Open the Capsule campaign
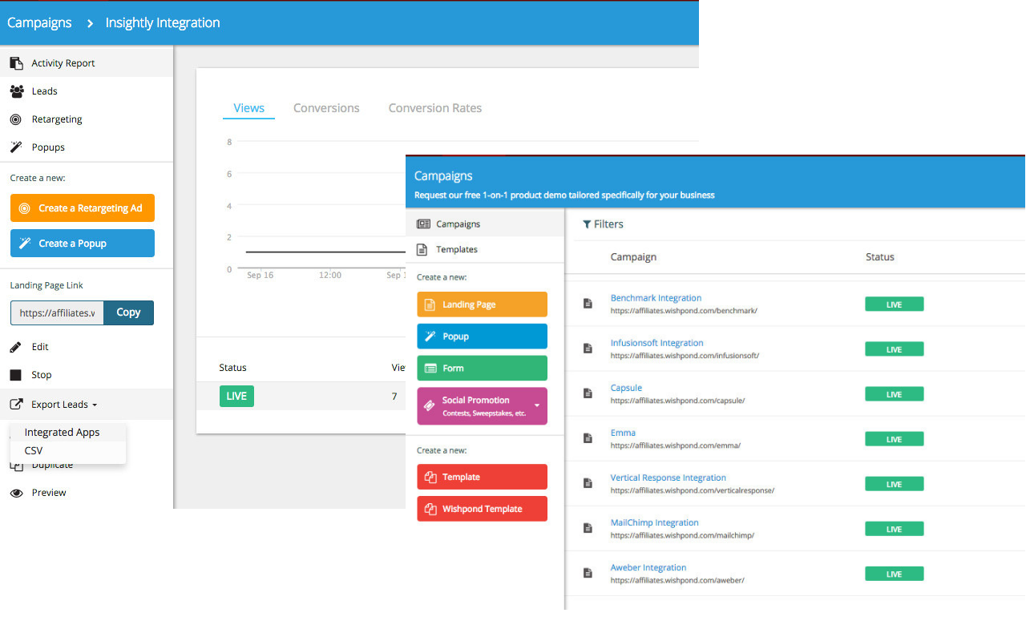 point(626,388)
